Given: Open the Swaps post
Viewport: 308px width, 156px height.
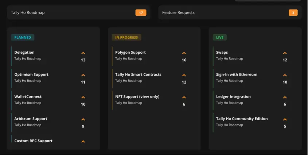Looking at the screenshot, I should (222, 52).
